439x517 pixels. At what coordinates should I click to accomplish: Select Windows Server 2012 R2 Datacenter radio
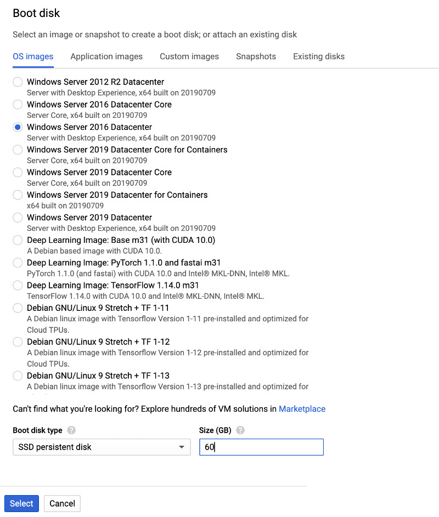[18, 82]
